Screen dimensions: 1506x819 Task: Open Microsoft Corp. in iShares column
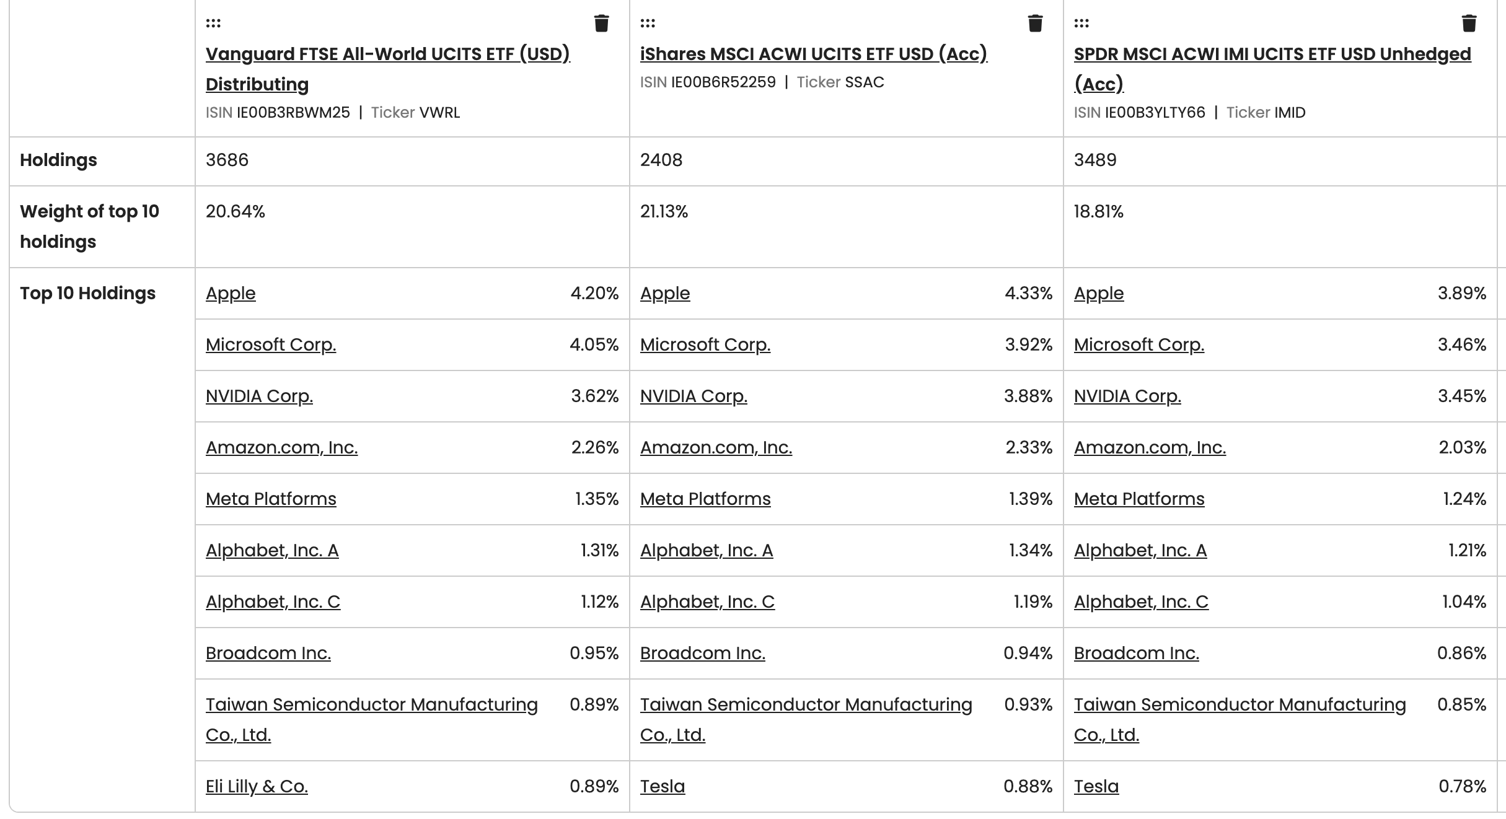click(705, 344)
